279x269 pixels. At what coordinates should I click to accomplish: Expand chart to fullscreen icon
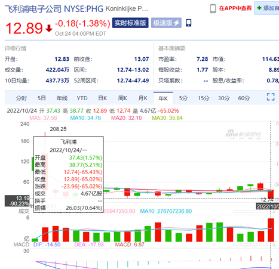click(271, 97)
